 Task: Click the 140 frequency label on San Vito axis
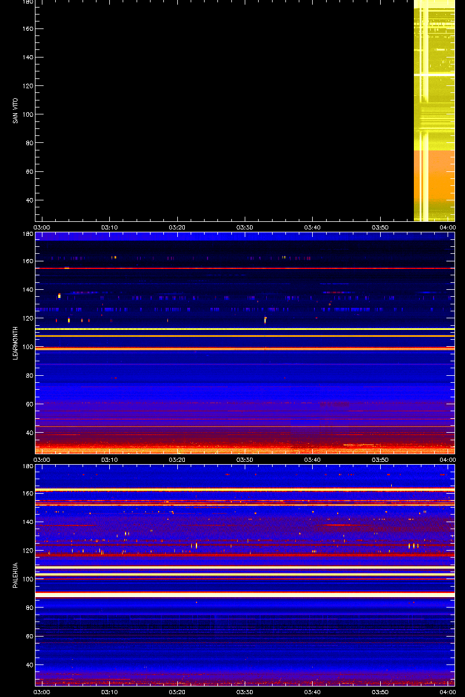(27, 57)
